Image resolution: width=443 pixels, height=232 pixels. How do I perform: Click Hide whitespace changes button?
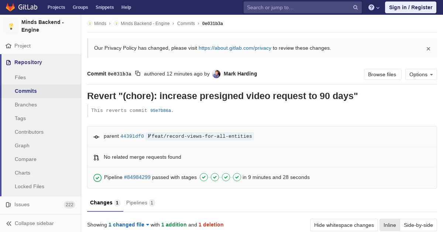click(344, 225)
